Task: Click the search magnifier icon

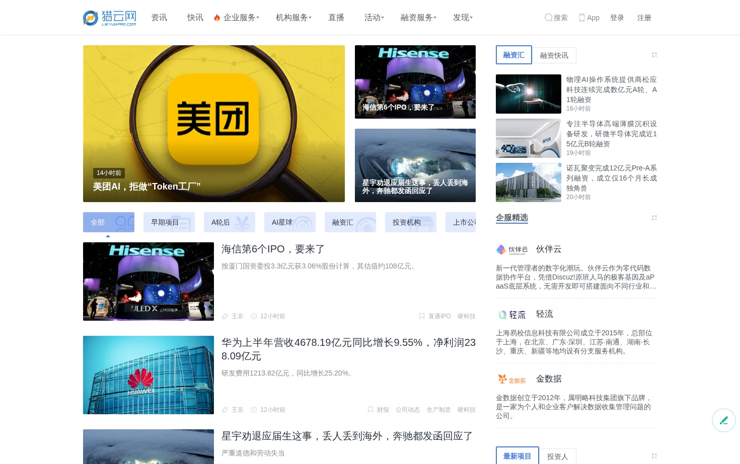Action: pyautogui.click(x=548, y=18)
